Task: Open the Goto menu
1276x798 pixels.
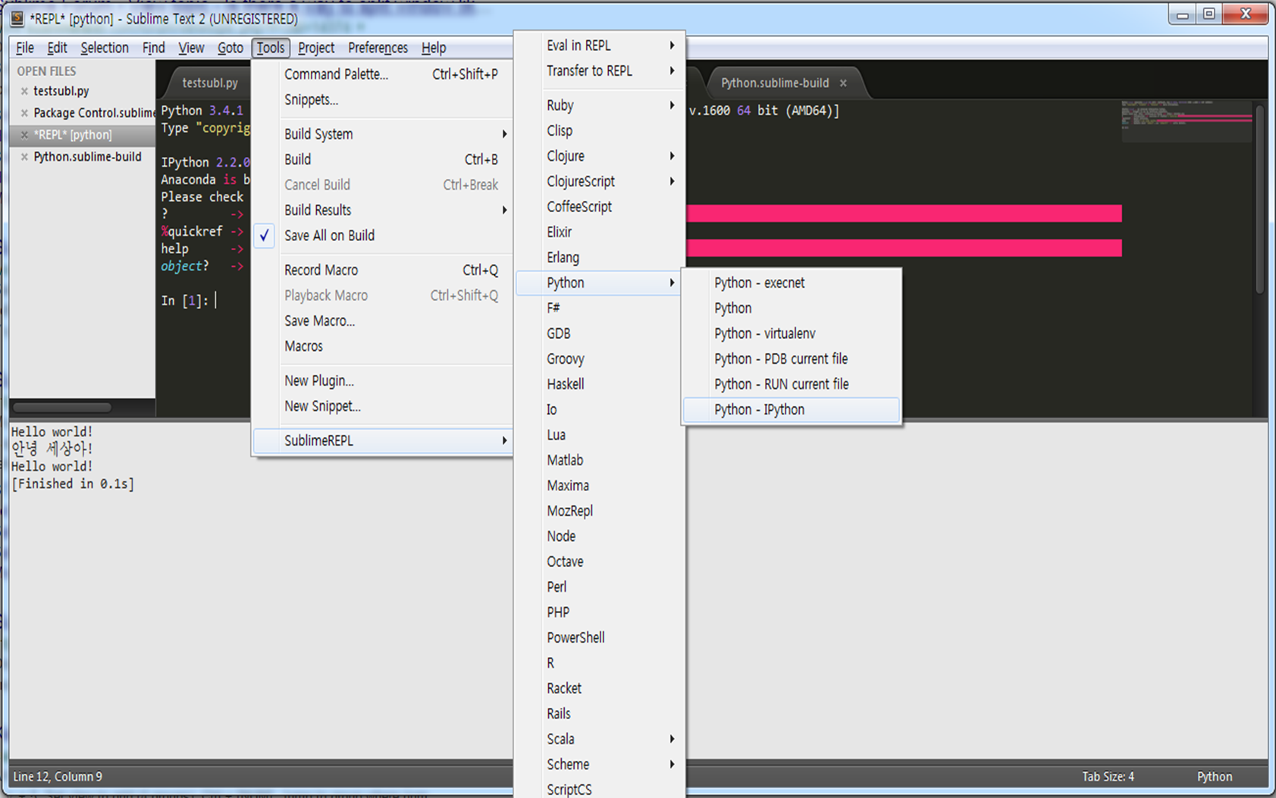Action: coord(230,48)
